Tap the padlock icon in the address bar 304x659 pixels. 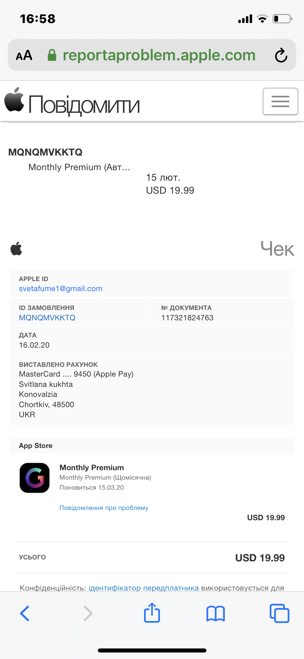[52, 55]
